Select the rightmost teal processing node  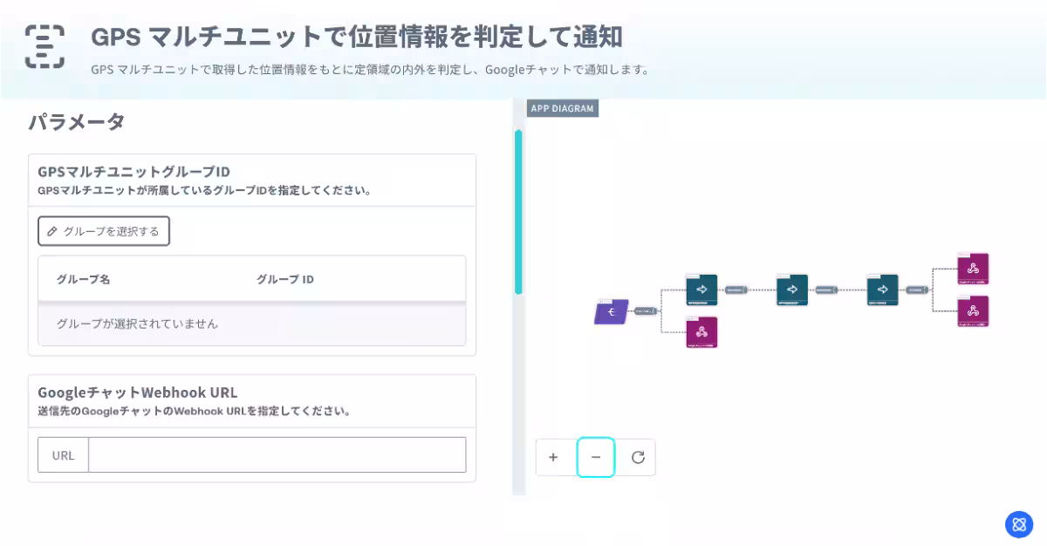[x=881, y=290]
